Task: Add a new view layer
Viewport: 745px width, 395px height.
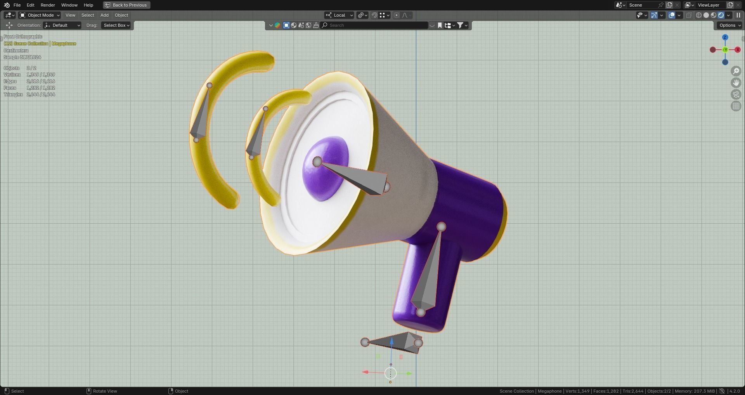Action: (730, 5)
